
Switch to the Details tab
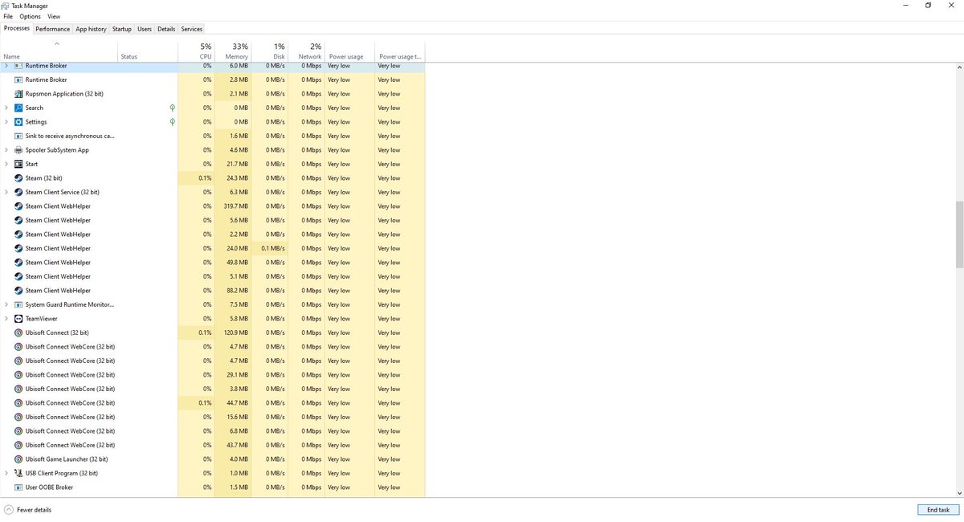pyautogui.click(x=166, y=29)
